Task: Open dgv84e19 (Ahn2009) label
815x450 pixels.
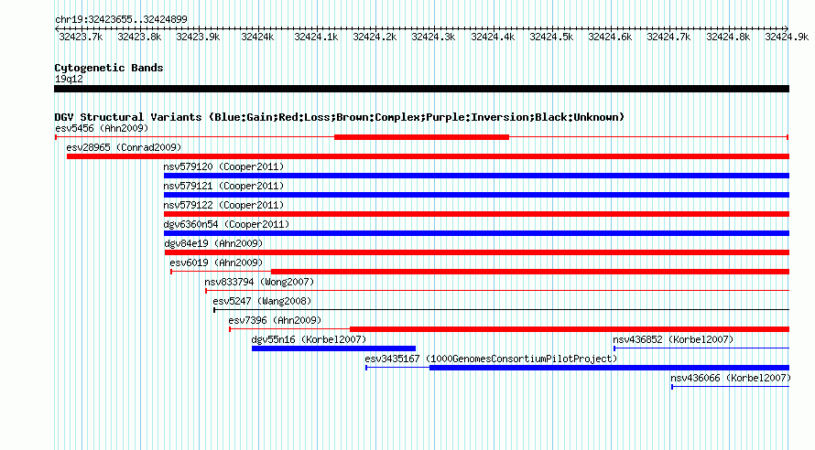Action: click(x=213, y=243)
